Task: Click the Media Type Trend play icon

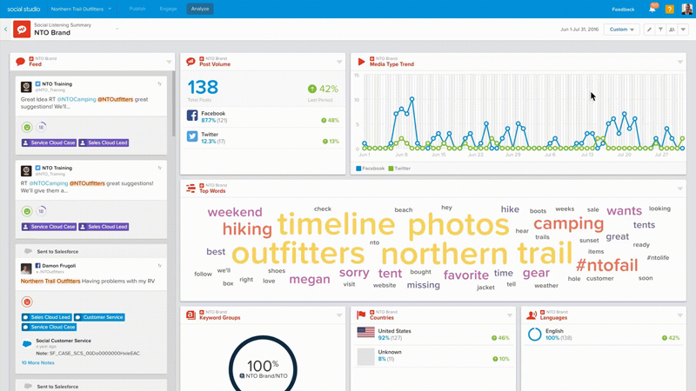Action: (x=361, y=62)
